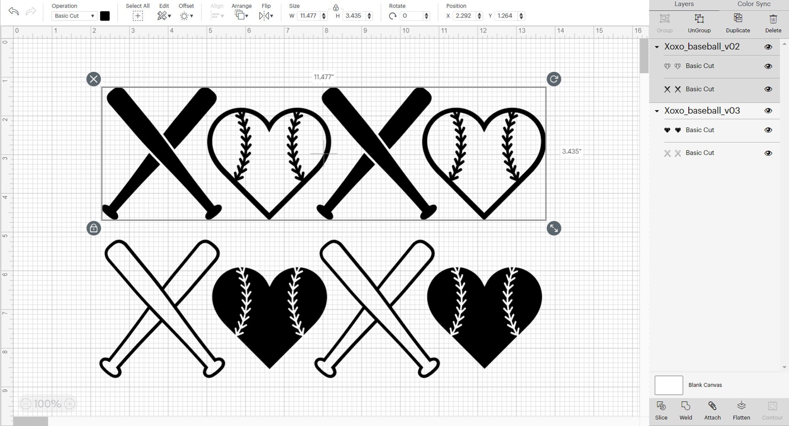Image resolution: width=789 pixels, height=426 pixels.
Task: Use the Slice tool at bottom panel
Action: [x=661, y=409]
